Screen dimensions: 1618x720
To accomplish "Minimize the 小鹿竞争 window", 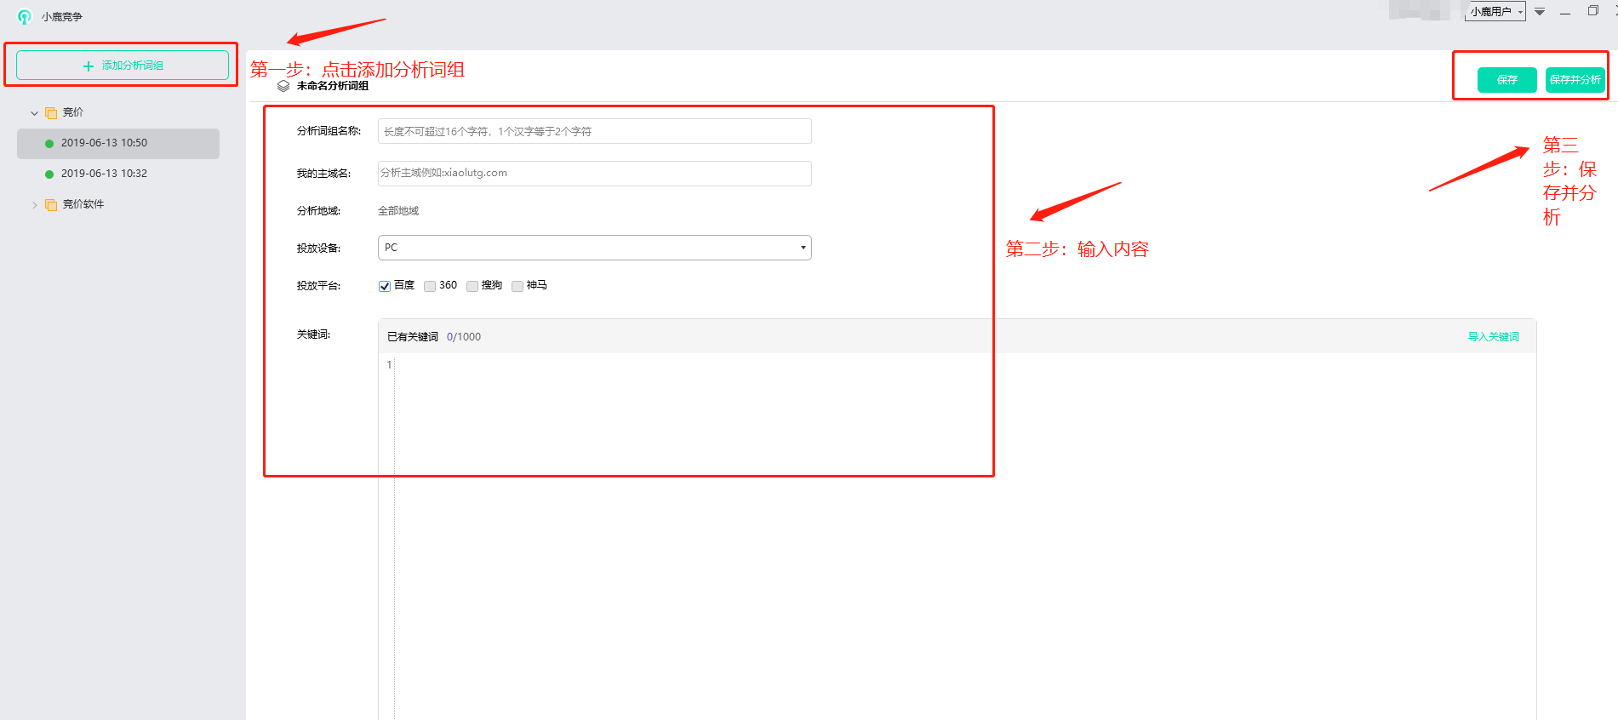I will (x=1565, y=13).
